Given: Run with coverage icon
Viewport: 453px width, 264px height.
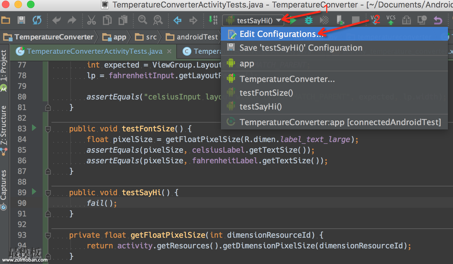Looking at the screenshot, I should (x=324, y=21).
